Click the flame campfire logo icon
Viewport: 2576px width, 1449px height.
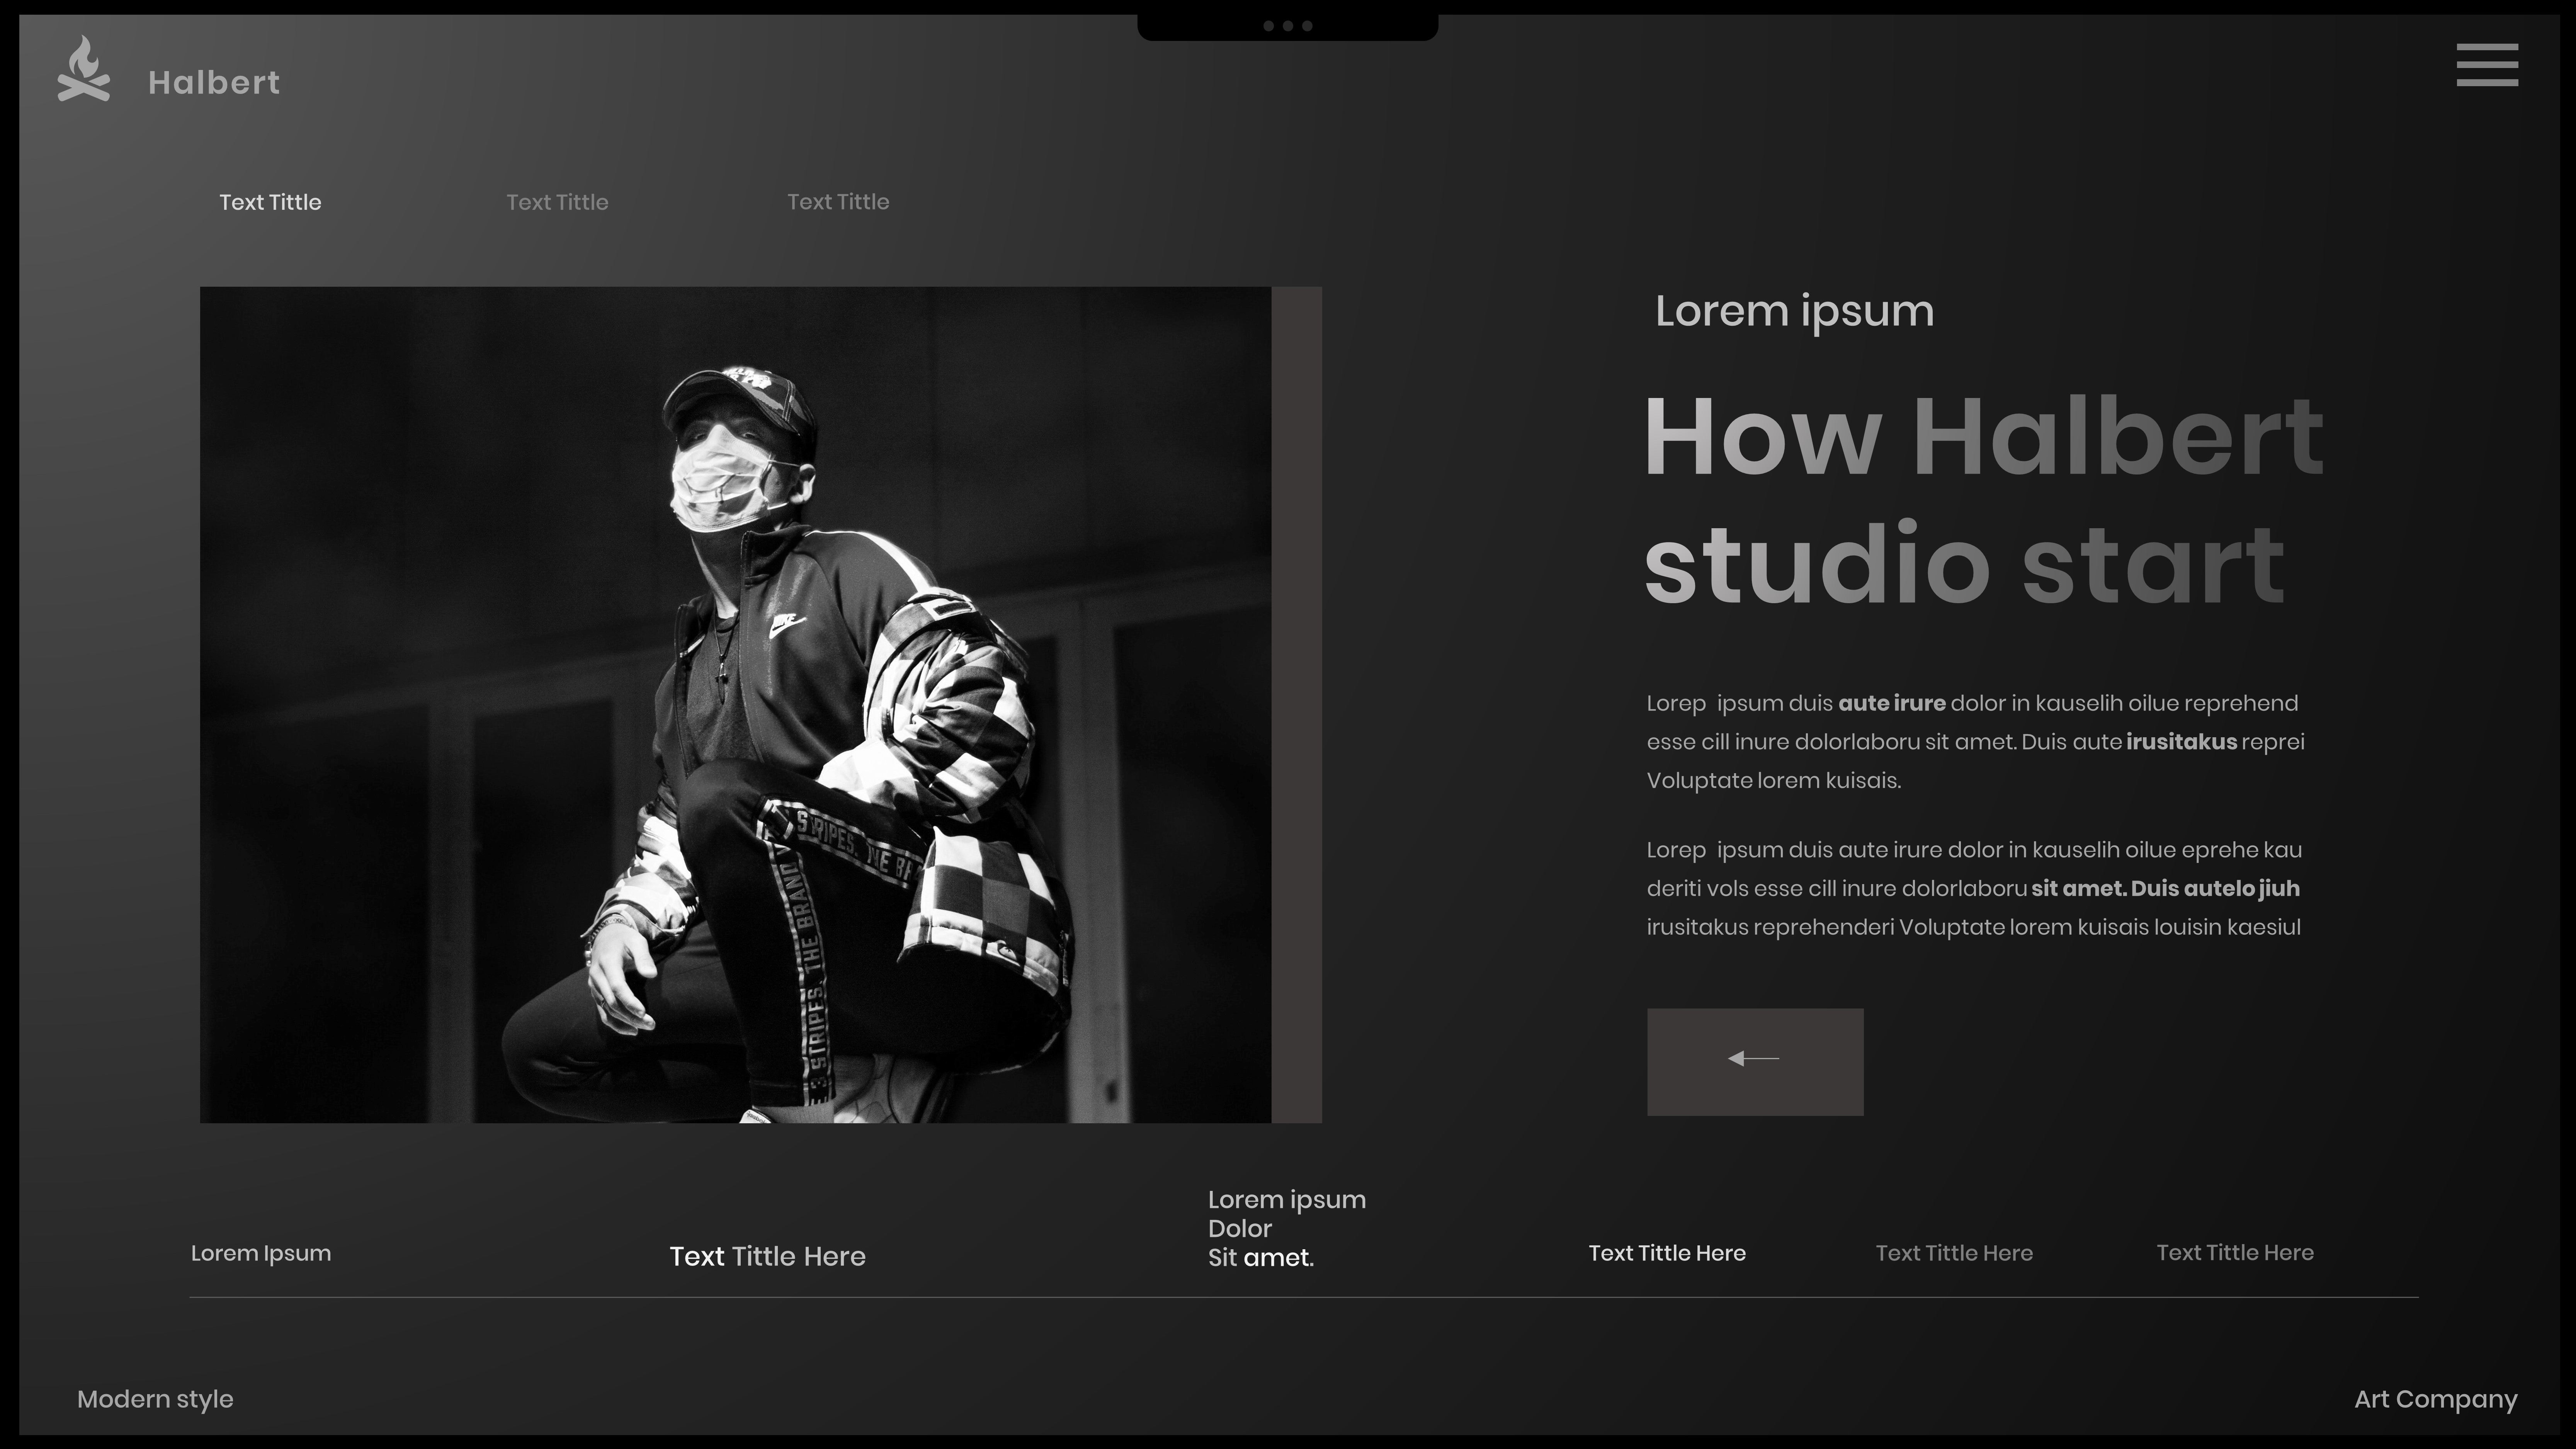pyautogui.click(x=83, y=69)
